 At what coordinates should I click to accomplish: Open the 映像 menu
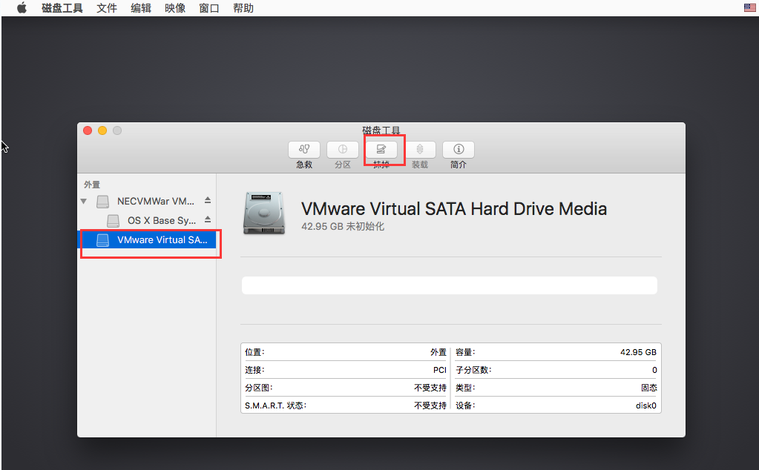coord(175,8)
